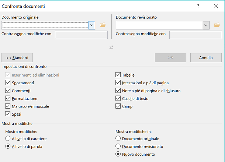Uncheck the Tabelle checkbox
The width and height of the screenshot is (225, 162).
pyautogui.click(x=118, y=75)
